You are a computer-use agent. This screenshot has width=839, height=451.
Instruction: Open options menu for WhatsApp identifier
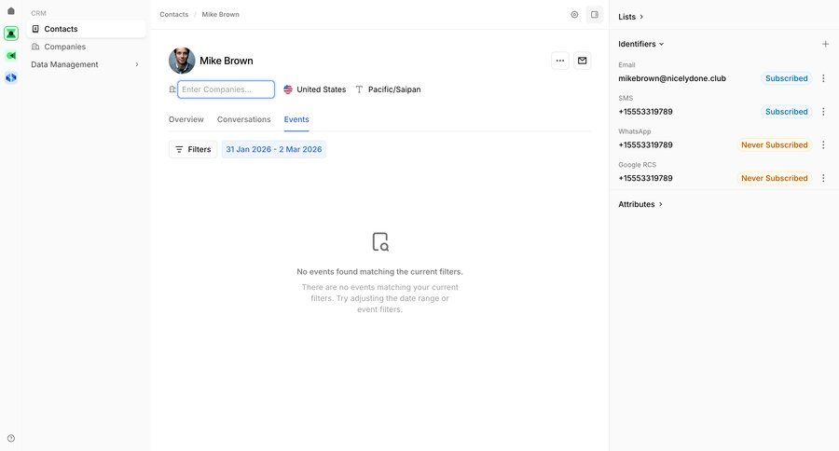click(823, 144)
